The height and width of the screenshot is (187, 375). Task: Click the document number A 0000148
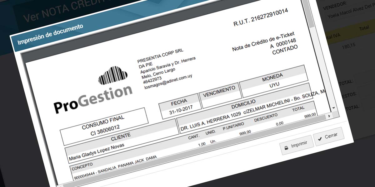click(283, 44)
